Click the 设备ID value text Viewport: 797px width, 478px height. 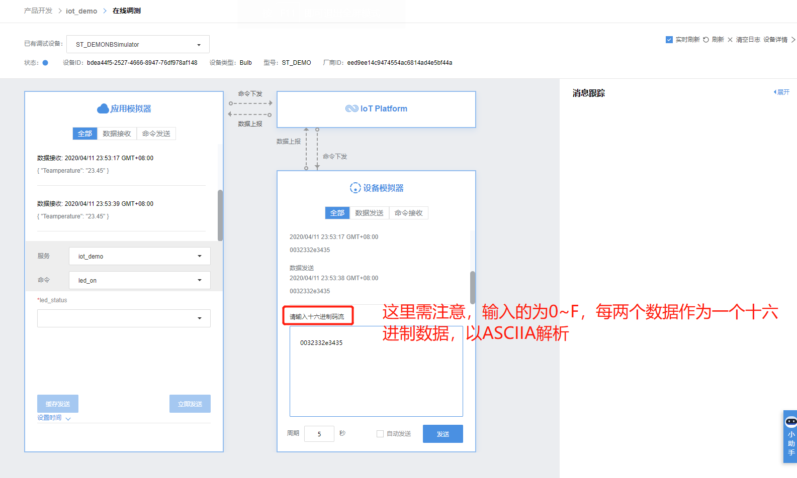[x=142, y=63]
